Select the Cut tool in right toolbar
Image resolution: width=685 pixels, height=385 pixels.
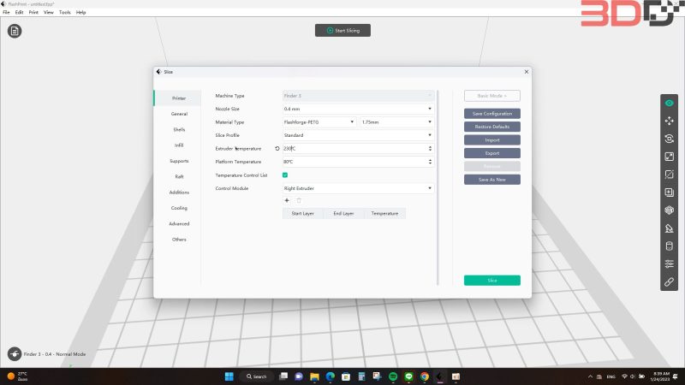coord(669,175)
